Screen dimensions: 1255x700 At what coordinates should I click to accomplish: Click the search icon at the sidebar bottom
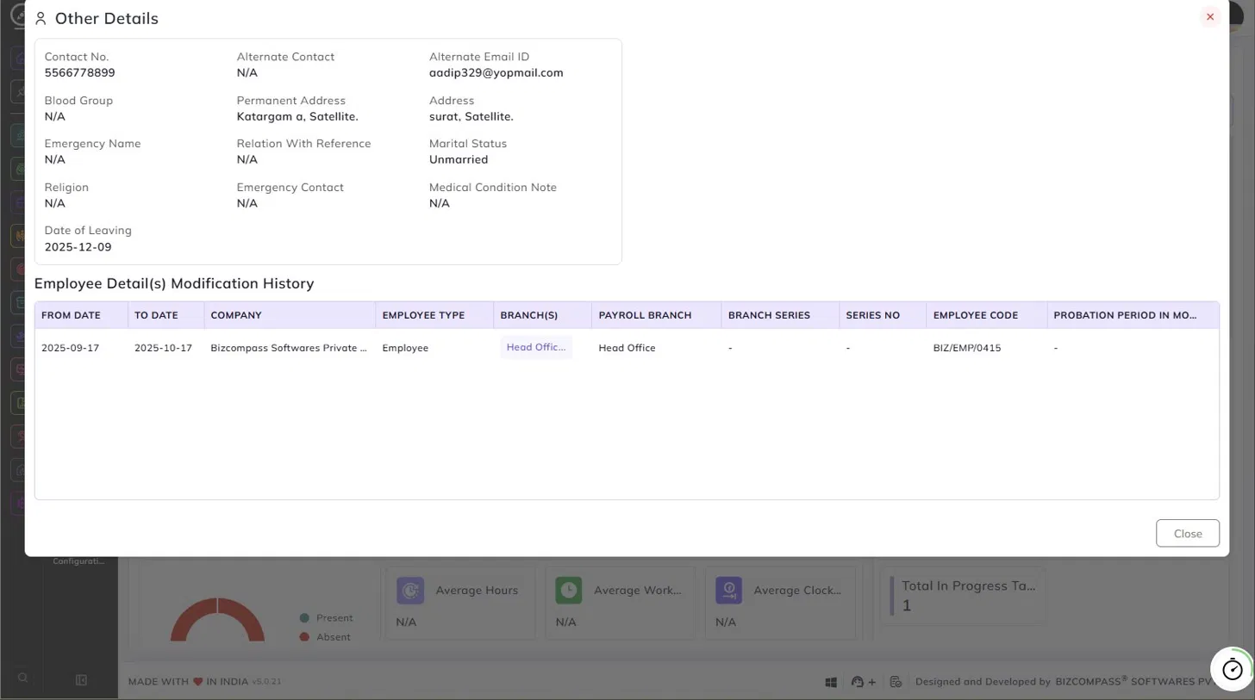(23, 678)
